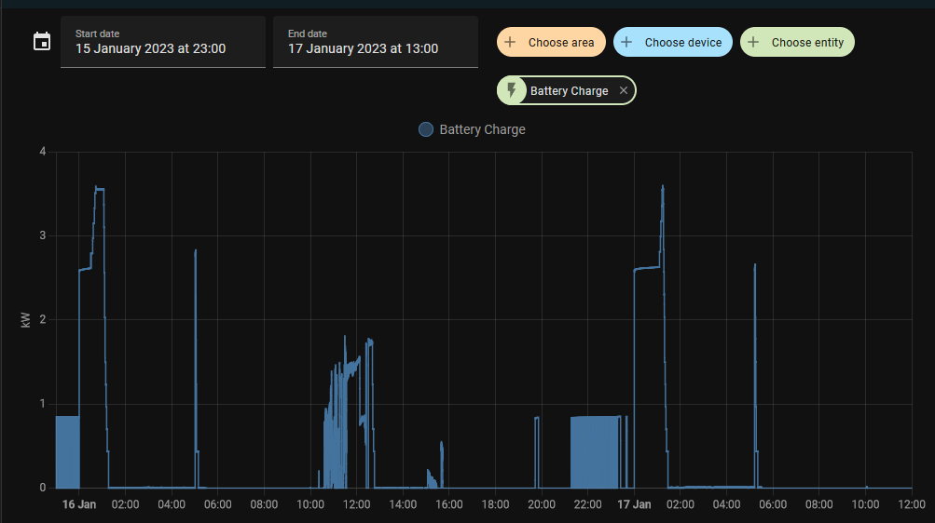This screenshot has width=935, height=523.
Task: Open the calendar date range picker icon
Action: point(42,42)
